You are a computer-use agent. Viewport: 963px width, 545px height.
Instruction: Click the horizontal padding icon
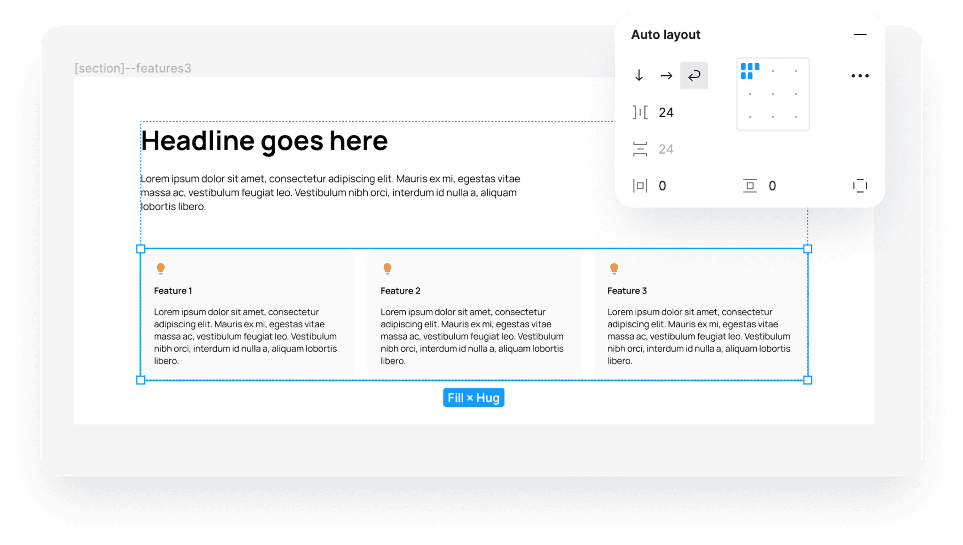[x=640, y=185]
